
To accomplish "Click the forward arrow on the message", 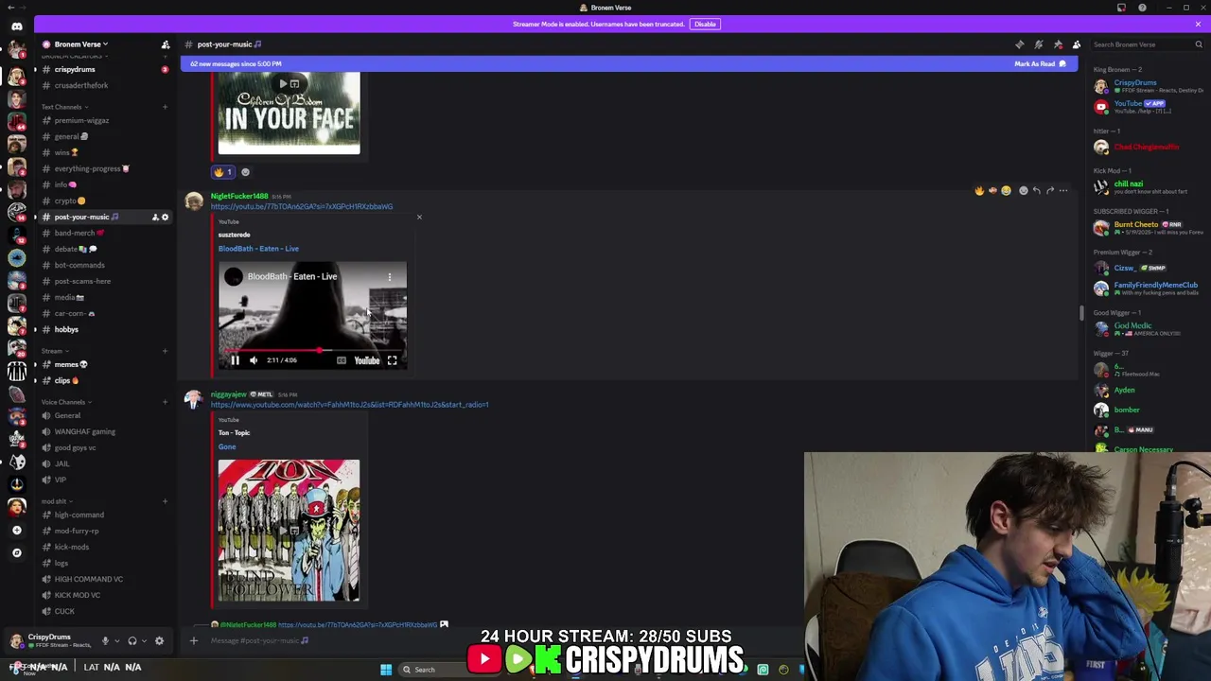I will (1049, 191).
